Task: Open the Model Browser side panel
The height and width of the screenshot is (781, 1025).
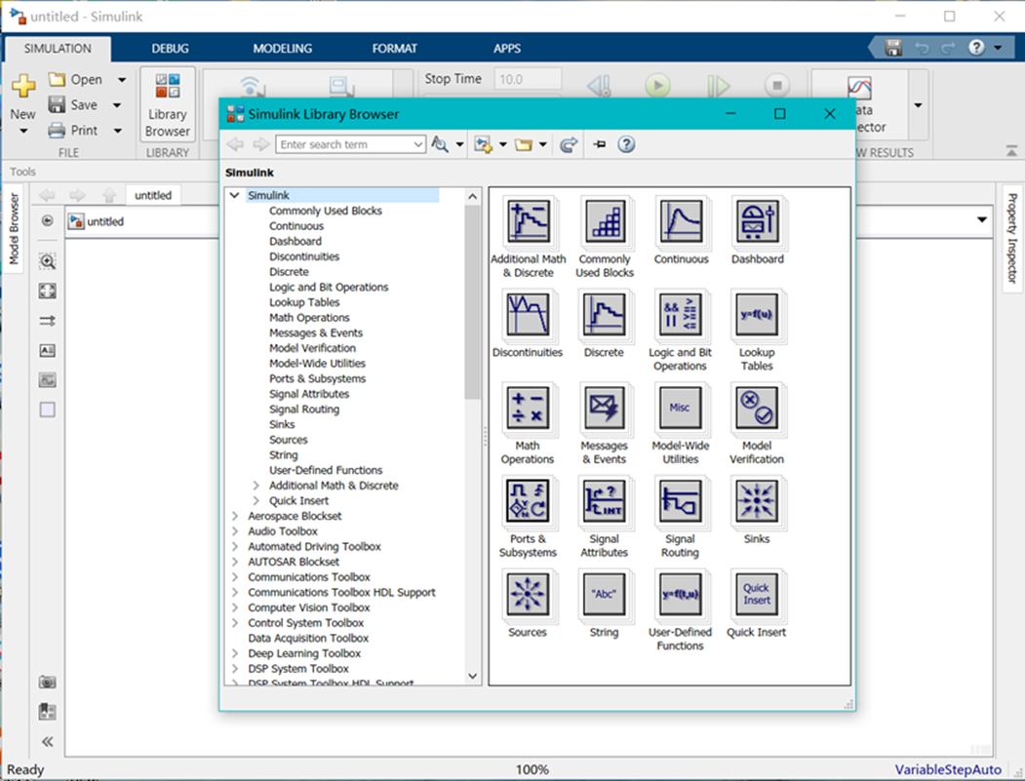Action: (x=14, y=229)
